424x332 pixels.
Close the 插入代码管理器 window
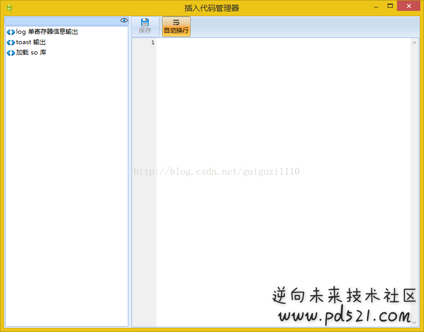408,6
